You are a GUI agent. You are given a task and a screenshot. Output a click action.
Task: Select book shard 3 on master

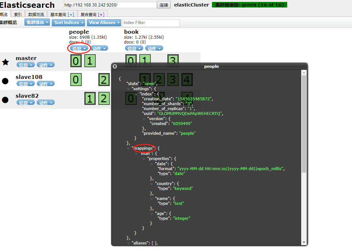[x=173, y=59]
